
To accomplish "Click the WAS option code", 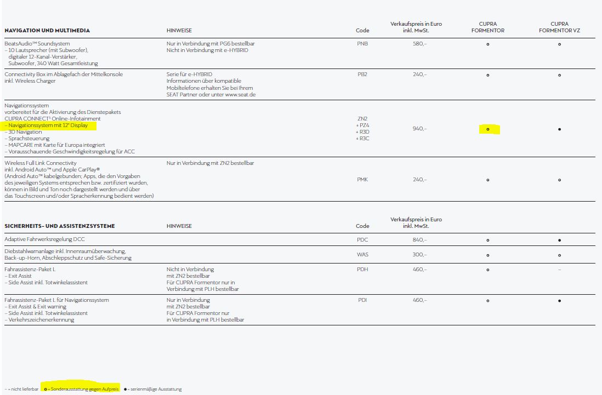I will coord(362,254).
